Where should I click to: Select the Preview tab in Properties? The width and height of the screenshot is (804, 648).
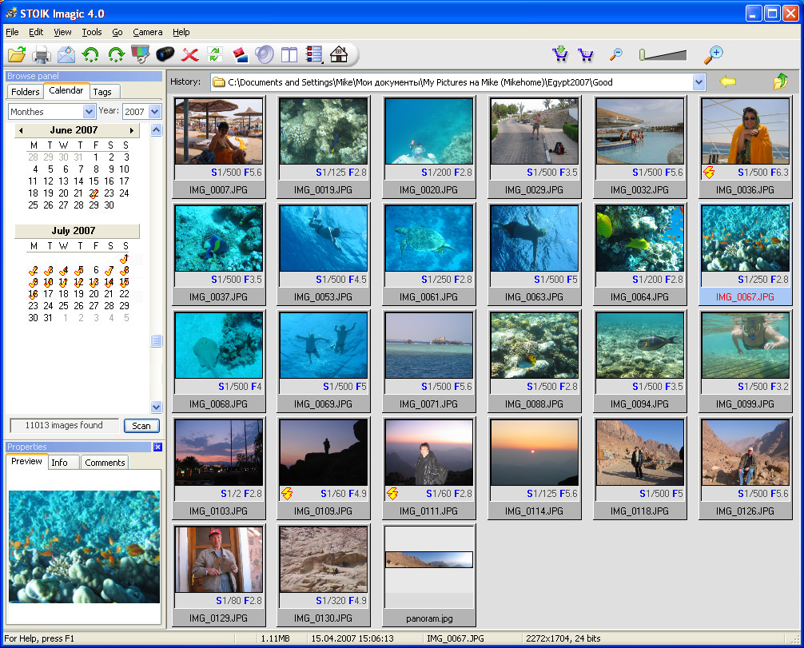(26, 461)
